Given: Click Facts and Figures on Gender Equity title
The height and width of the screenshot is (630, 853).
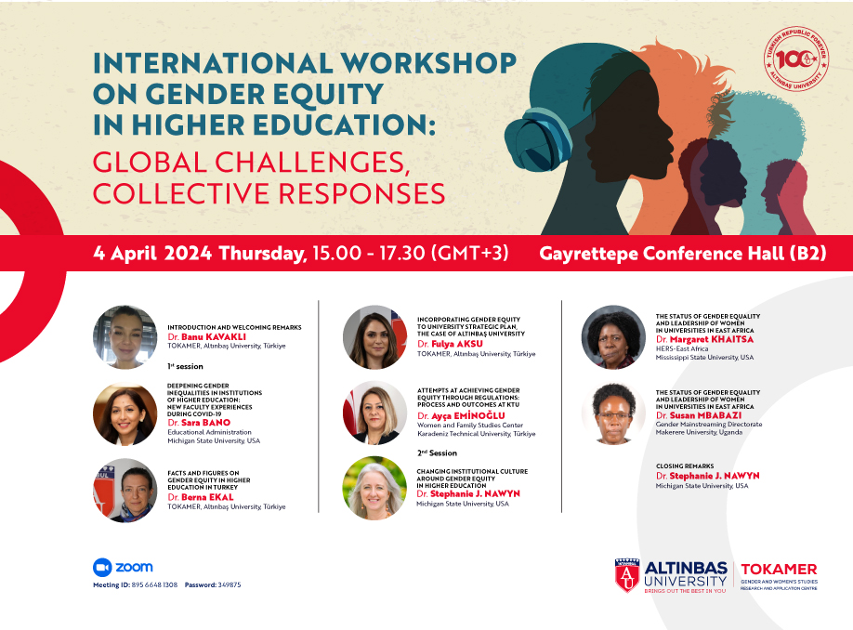Looking at the screenshot, I should [x=209, y=480].
